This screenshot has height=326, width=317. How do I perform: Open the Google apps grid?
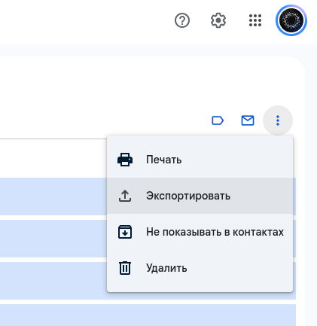(255, 20)
